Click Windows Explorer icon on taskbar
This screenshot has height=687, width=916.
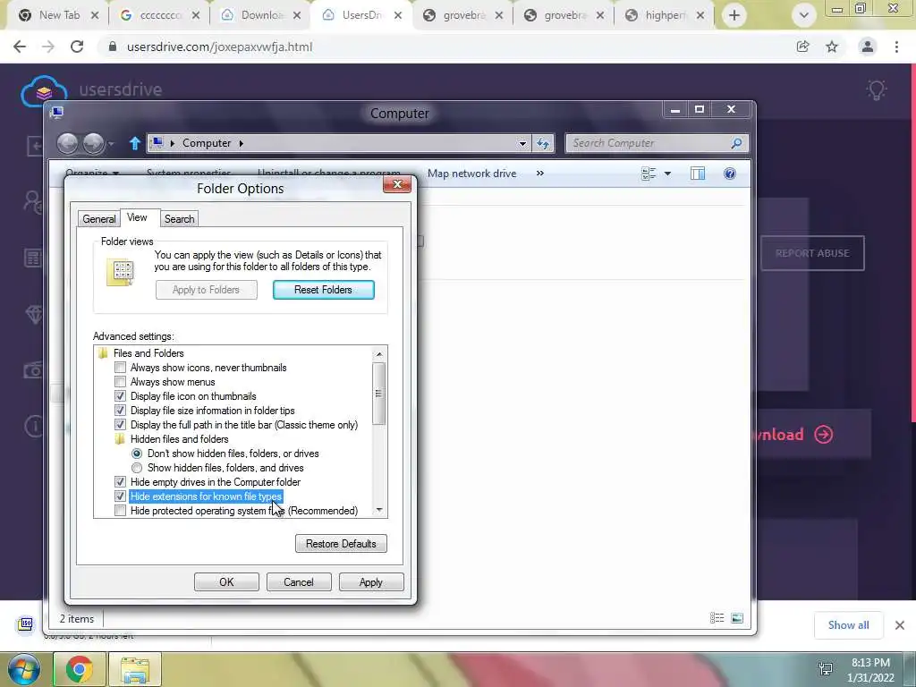click(x=135, y=669)
